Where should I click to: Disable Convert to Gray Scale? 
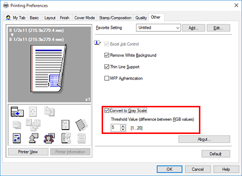coord(106,111)
